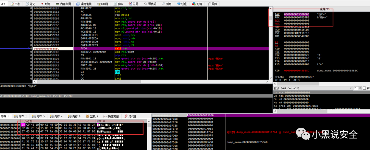Click the RAX register value 0000000003380000

(297, 14)
